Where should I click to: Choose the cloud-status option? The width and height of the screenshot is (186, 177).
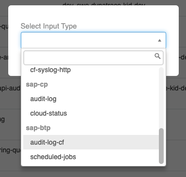tap(91, 113)
